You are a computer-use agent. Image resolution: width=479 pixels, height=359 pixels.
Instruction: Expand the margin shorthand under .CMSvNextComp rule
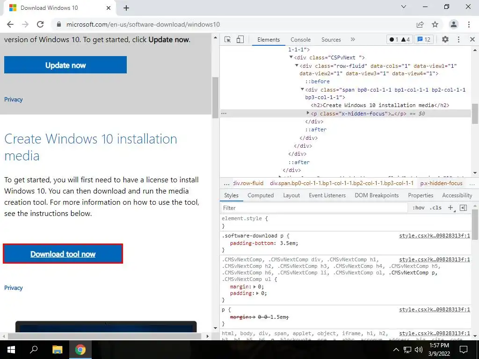tap(255, 287)
